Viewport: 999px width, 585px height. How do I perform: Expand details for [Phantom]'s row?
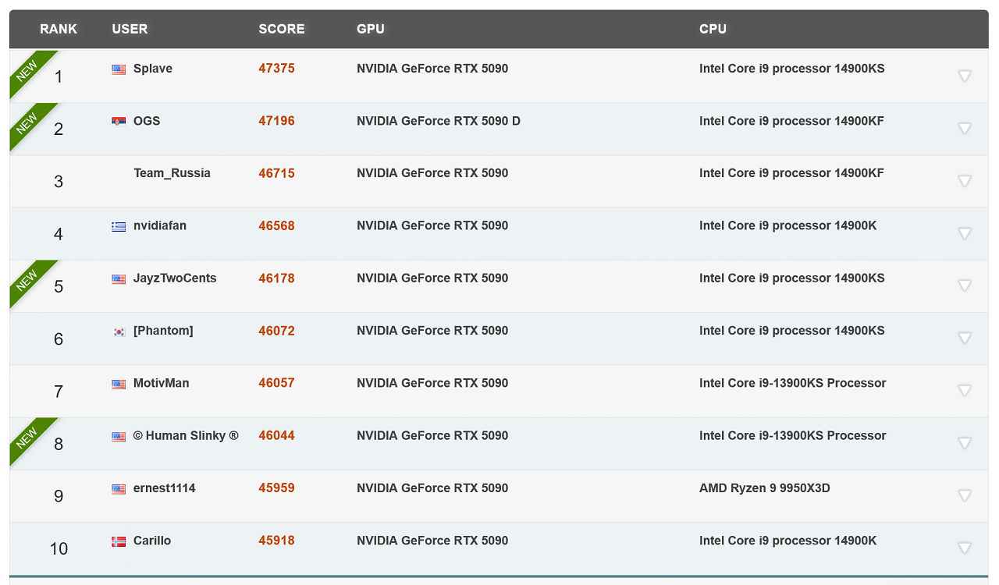coord(965,338)
